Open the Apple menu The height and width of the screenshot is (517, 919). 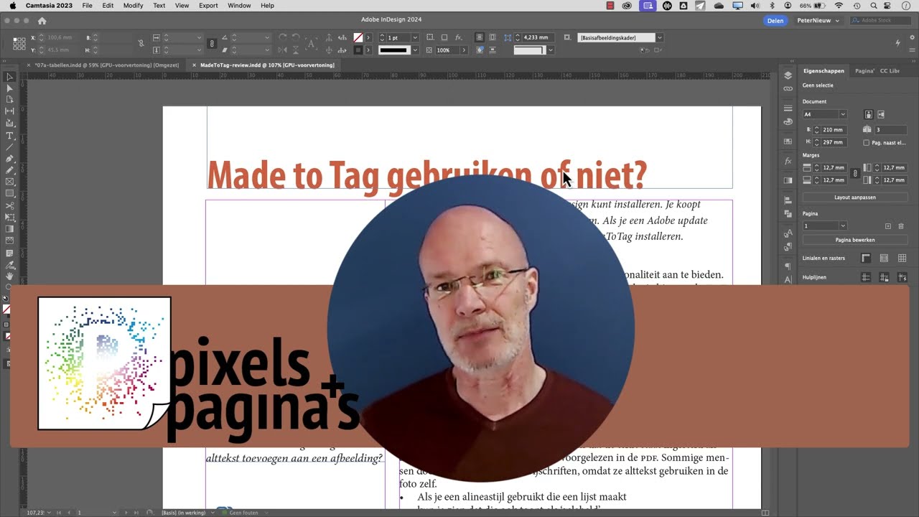(x=13, y=6)
